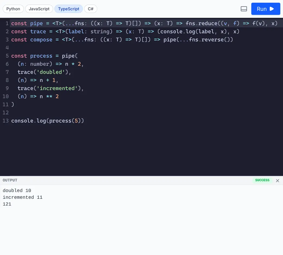
Task: Select the '121' result in the output
Action: point(7,204)
